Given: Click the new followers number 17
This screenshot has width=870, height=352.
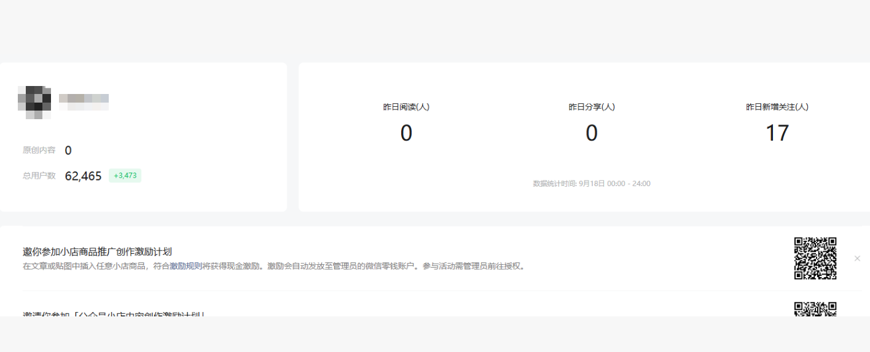Looking at the screenshot, I should (777, 133).
